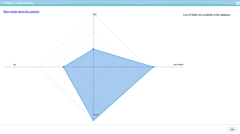Click the Ok button
Image resolution: width=240 pixels, height=134 pixels.
232,129
